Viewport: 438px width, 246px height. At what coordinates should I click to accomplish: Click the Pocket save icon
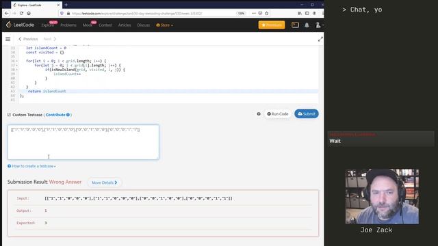(x=260, y=13)
